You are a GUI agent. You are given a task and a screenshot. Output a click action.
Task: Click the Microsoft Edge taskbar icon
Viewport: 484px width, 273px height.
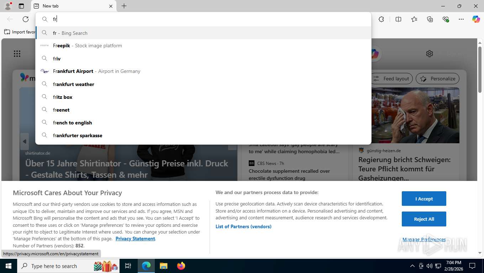146,266
